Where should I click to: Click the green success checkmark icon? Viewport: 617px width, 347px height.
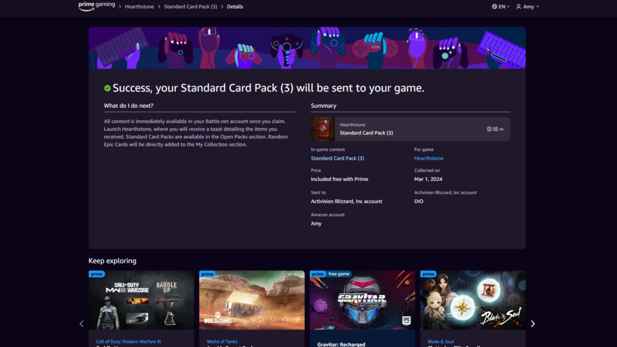[x=108, y=87]
